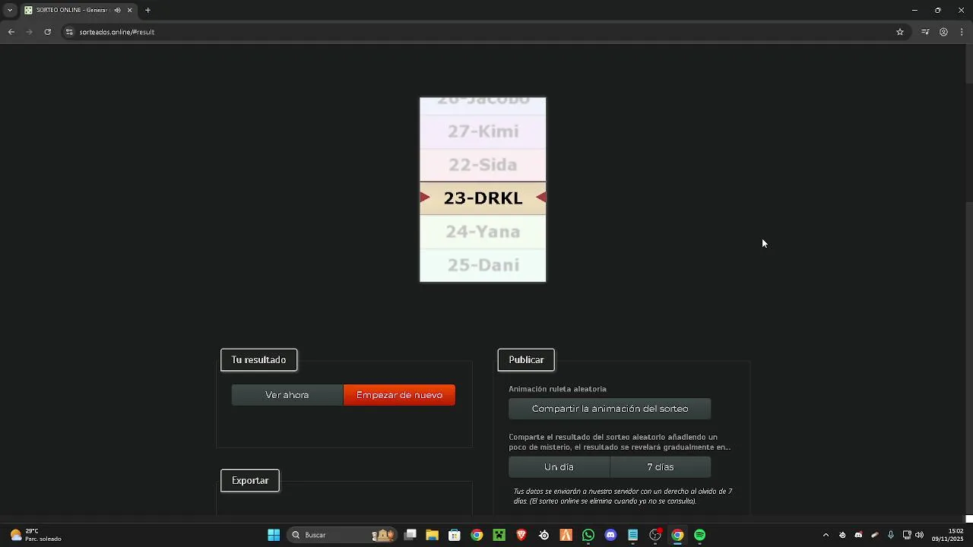Open Brave browser from the taskbar
The width and height of the screenshot is (973, 547).
pos(521,535)
